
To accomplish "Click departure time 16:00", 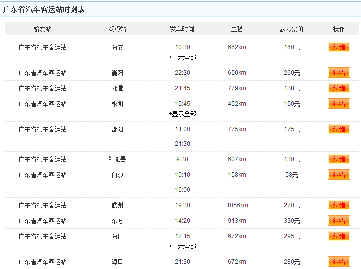I will 182,190.
